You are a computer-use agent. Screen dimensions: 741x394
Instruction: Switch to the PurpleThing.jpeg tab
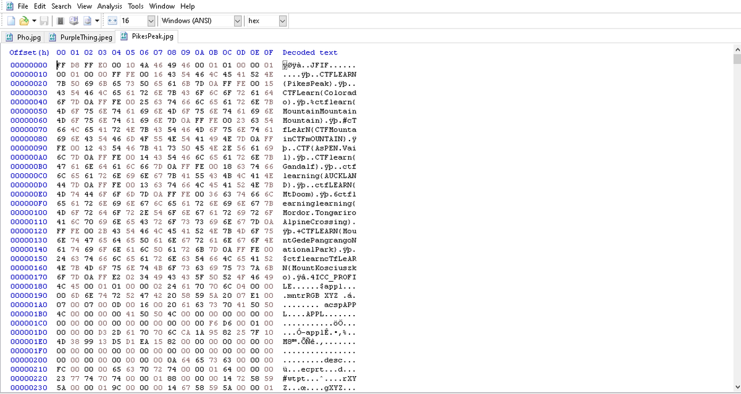click(x=80, y=38)
